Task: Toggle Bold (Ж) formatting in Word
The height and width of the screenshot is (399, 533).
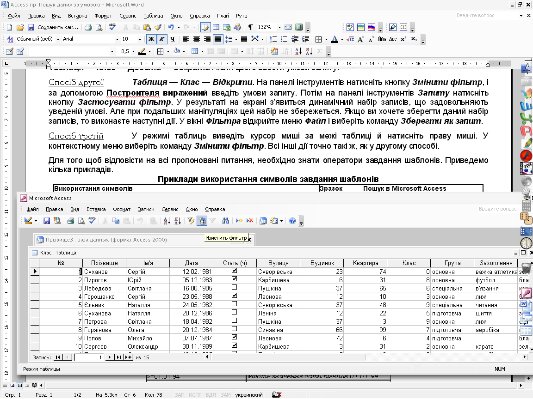Action: pyautogui.click(x=151, y=39)
